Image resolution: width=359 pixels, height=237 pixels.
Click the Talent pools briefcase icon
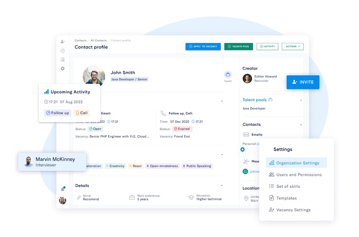coord(270,100)
